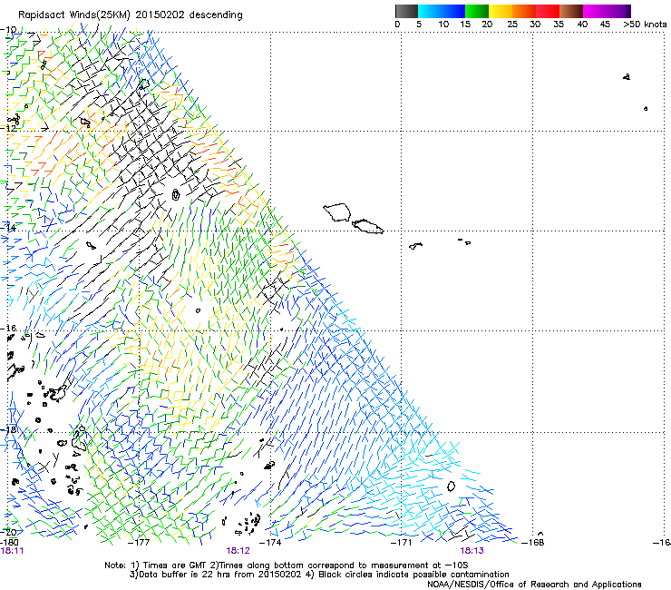Click the yellow 20-25 knots legend segment
The height and width of the screenshot is (590, 671).
501,11
